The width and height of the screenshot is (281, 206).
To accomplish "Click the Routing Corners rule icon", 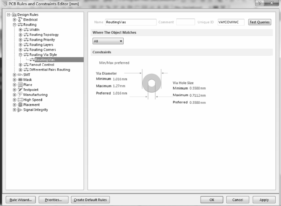I will 26,50.
